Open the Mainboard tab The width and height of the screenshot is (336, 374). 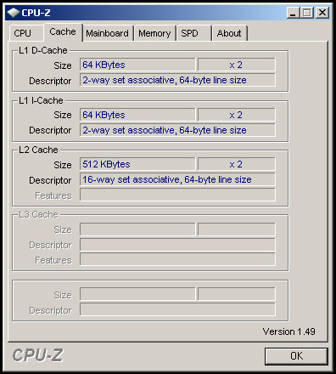tap(108, 33)
